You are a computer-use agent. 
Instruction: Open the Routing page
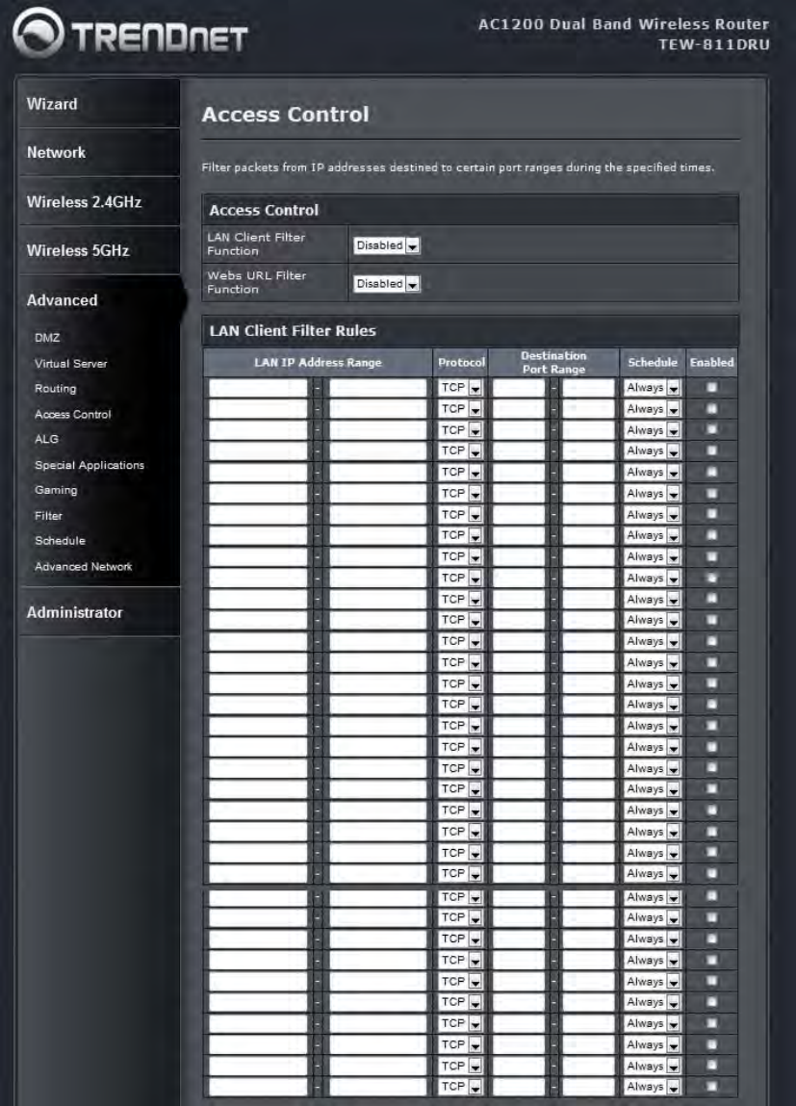[x=55, y=389]
